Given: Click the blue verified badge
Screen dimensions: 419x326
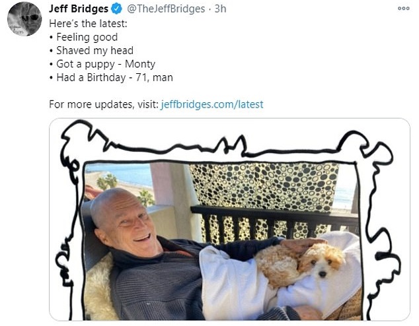Looking at the screenshot, I should 116,9.
